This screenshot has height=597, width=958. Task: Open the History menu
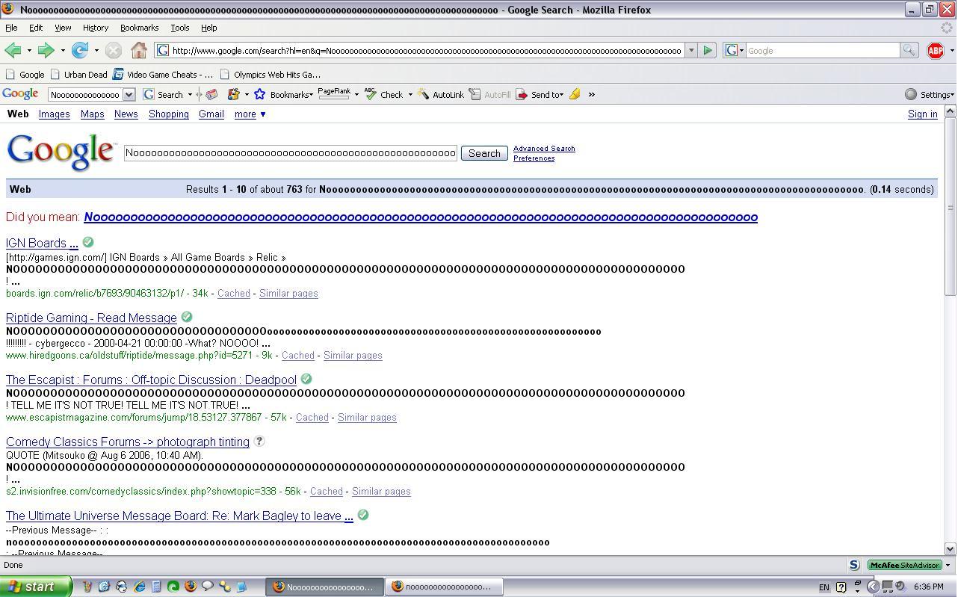(96, 28)
